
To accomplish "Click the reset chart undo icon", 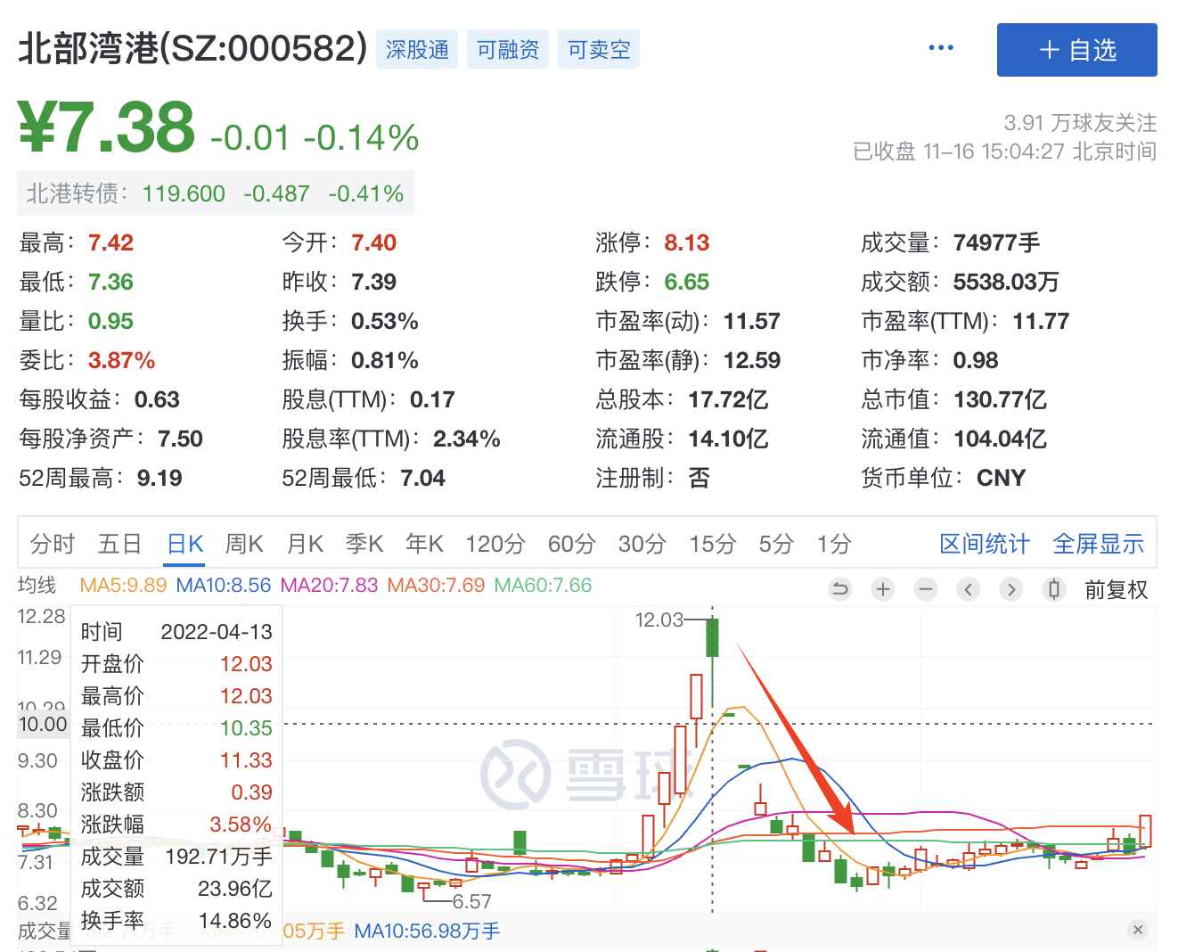I will (x=839, y=589).
